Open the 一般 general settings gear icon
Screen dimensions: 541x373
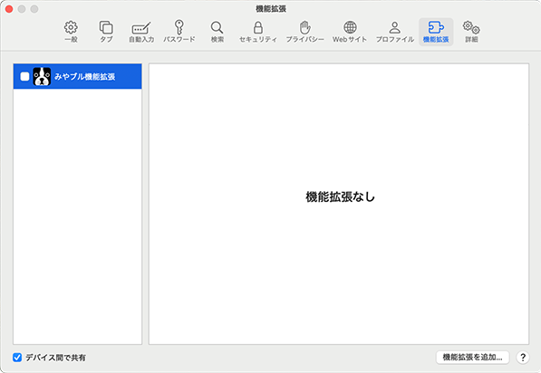71,27
